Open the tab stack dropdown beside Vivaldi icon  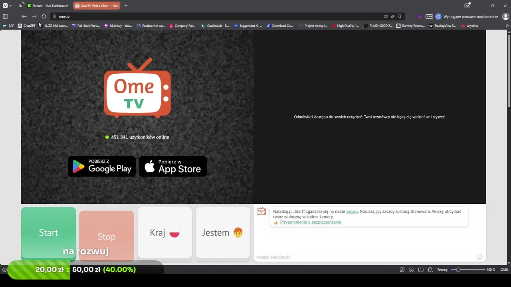(x=10, y=6)
